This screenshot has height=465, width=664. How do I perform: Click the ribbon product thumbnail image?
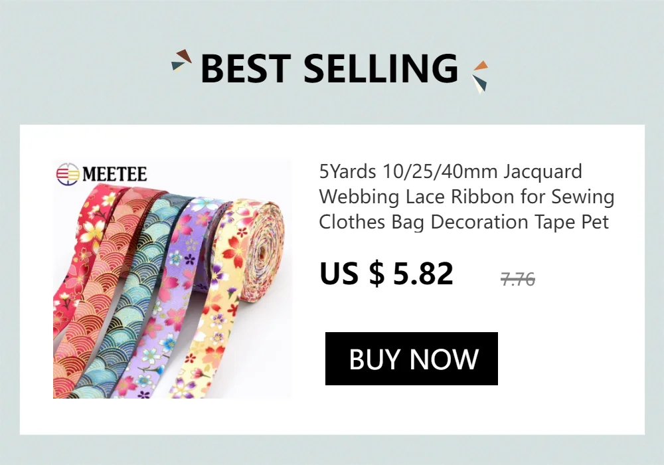(x=172, y=279)
